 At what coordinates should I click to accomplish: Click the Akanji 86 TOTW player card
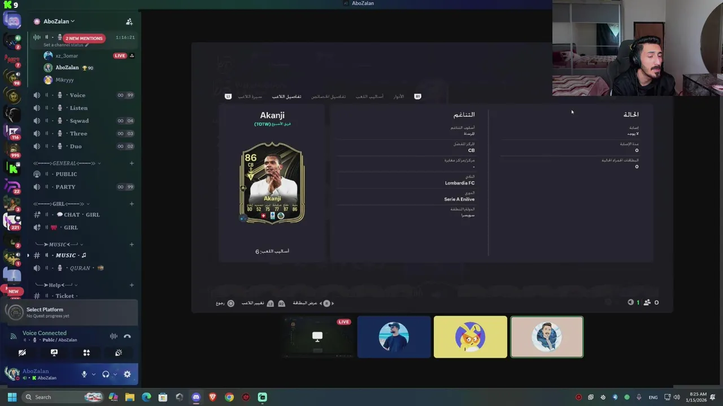click(x=272, y=183)
